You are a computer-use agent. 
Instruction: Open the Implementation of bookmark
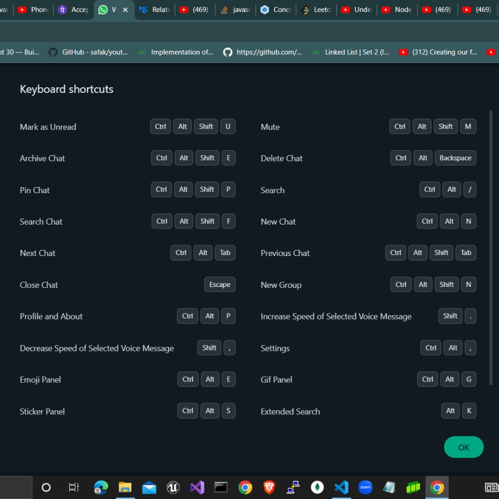click(x=176, y=52)
